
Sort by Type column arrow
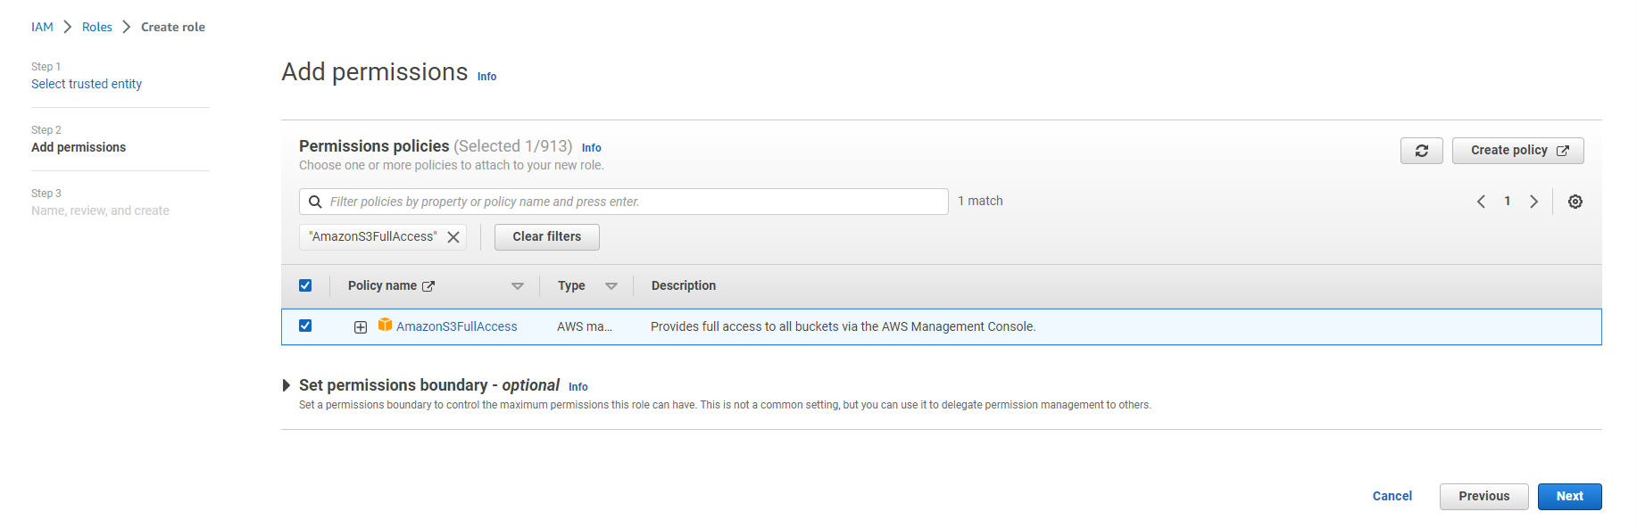pos(611,286)
